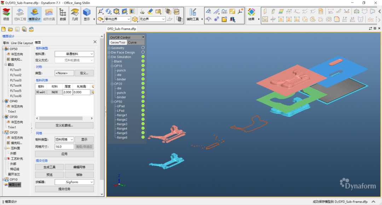Select the Geom/Tool tab

(x=118, y=42)
